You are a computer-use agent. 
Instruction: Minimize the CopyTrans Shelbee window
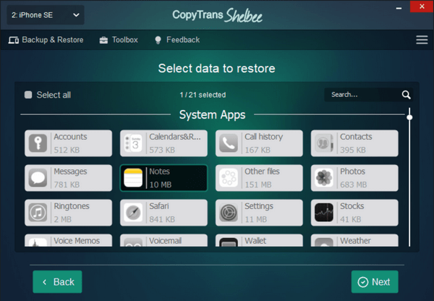pyautogui.click(x=399, y=8)
